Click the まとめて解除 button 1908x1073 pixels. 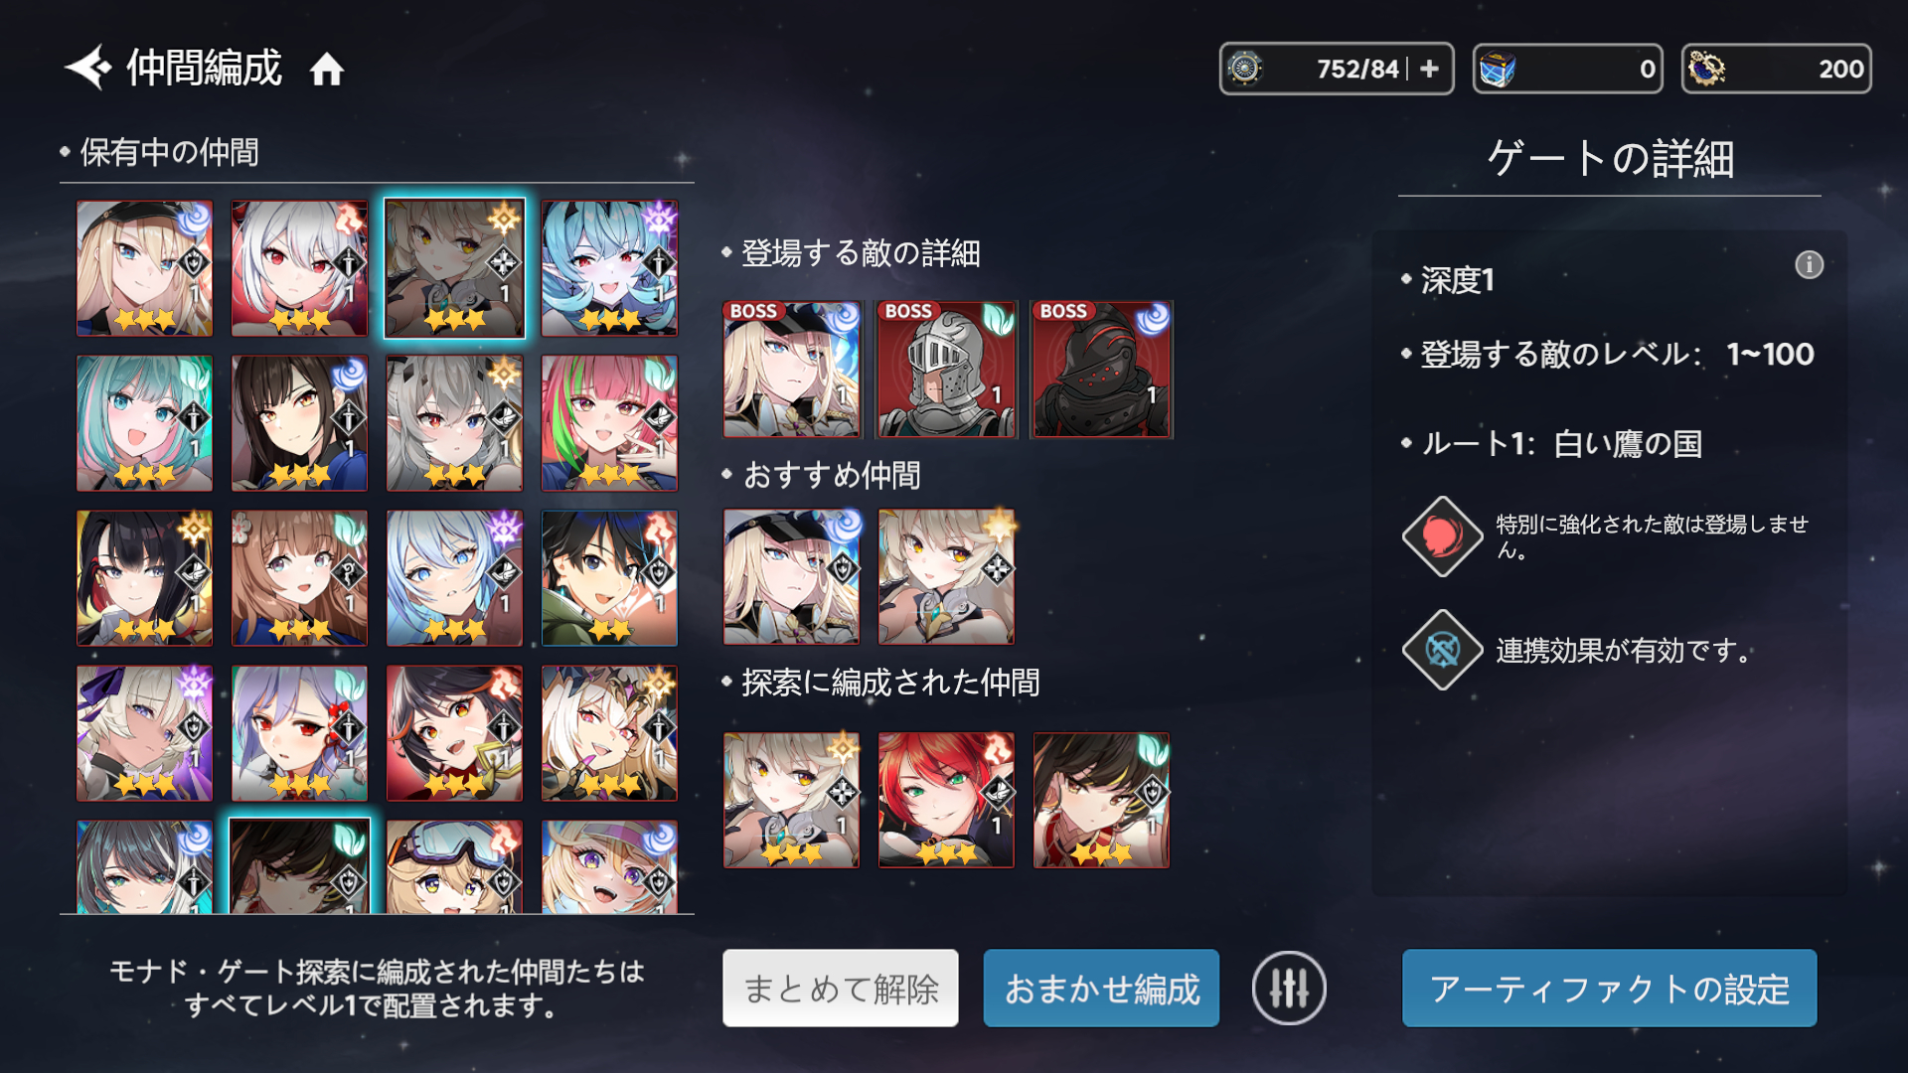pyautogui.click(x=841, y=988)
